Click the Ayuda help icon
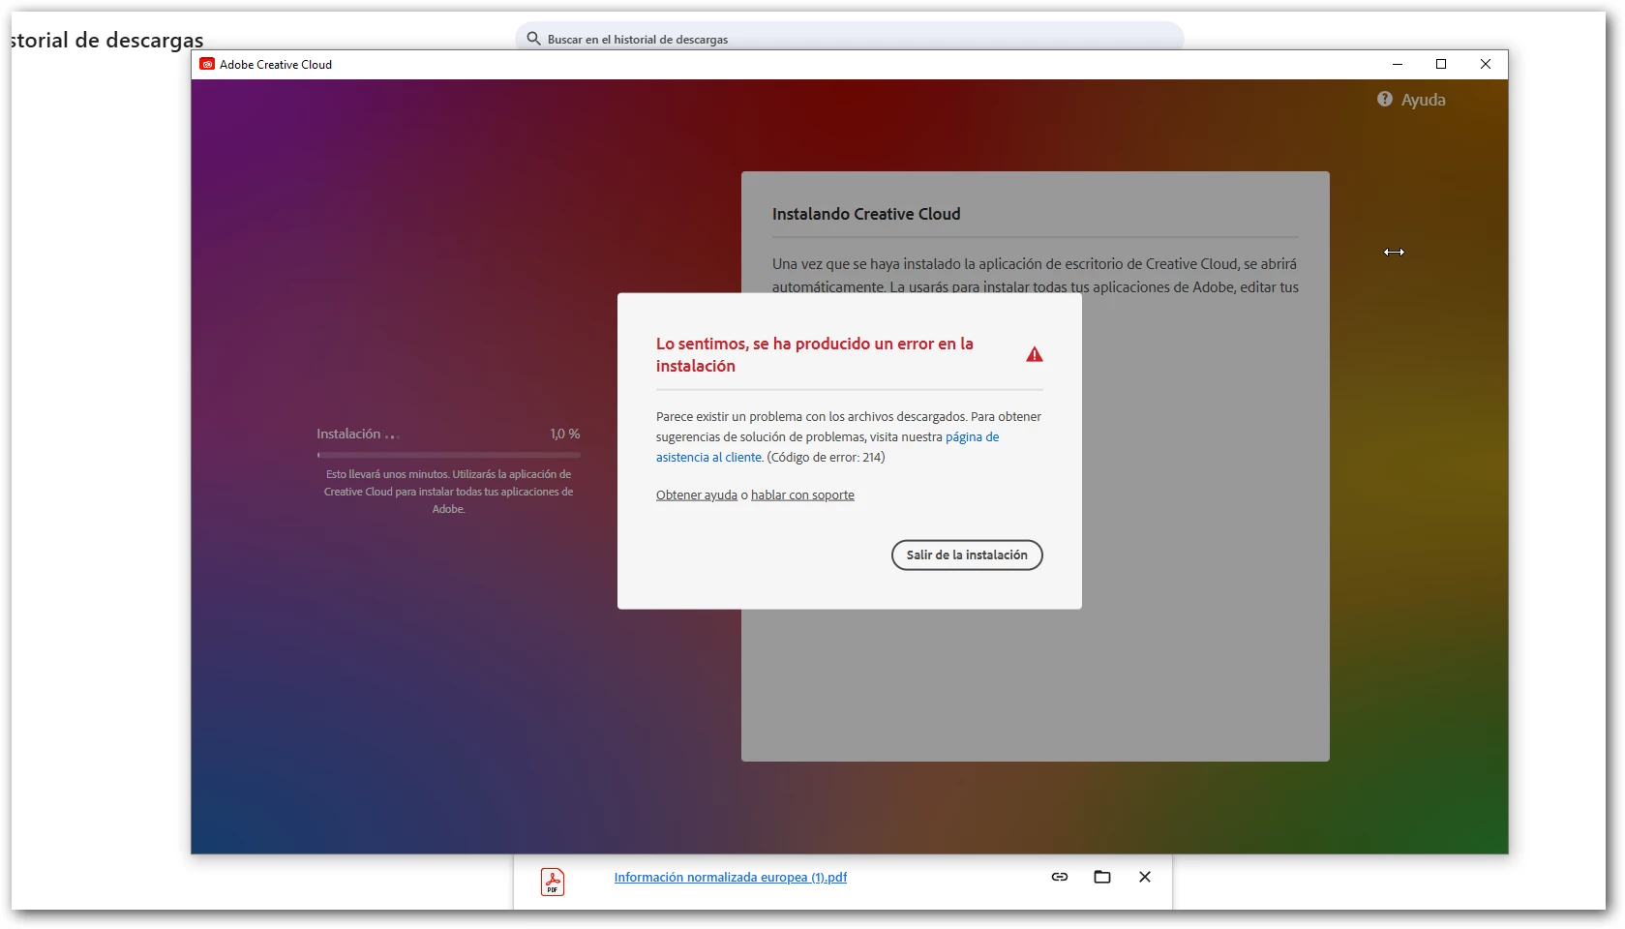Image resolution: width=1625 pixels, height=929 pixels. (x=1385, y=100)
